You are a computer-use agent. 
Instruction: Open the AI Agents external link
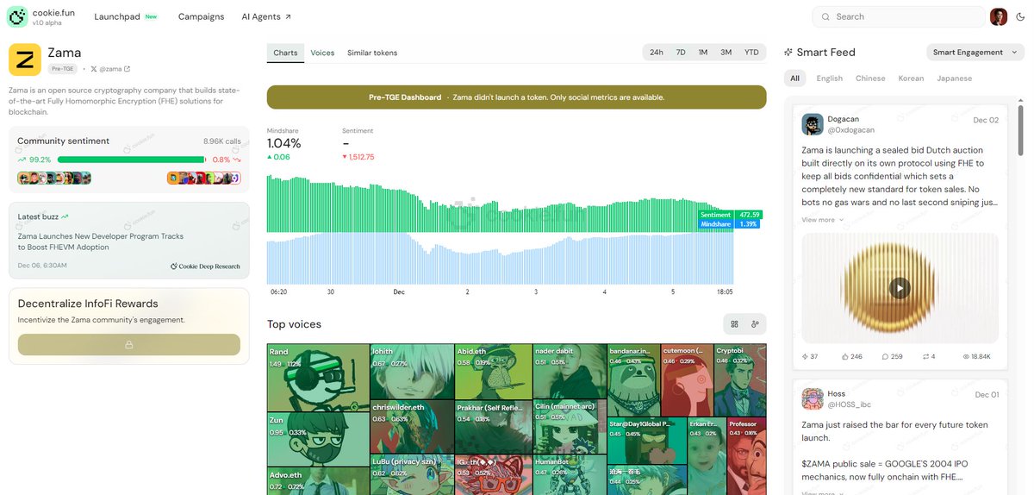point(266,16)
